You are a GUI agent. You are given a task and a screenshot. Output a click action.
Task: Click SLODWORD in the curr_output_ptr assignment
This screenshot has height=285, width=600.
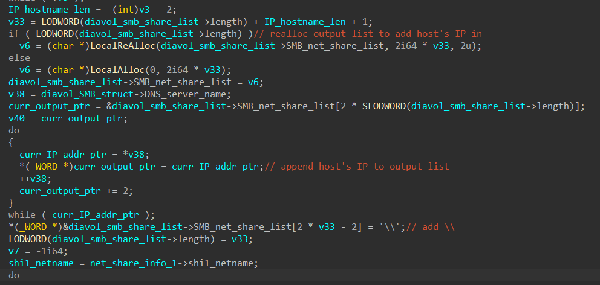click(383, 106)
